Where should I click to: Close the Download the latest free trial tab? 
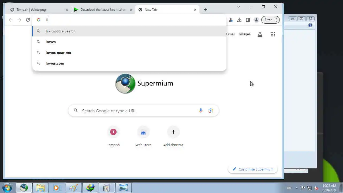[x=131, y=10]
